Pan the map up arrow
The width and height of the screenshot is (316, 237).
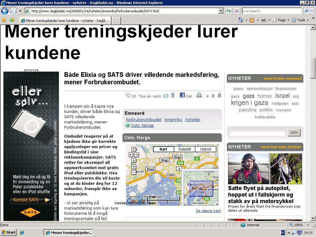click(134, 149)
